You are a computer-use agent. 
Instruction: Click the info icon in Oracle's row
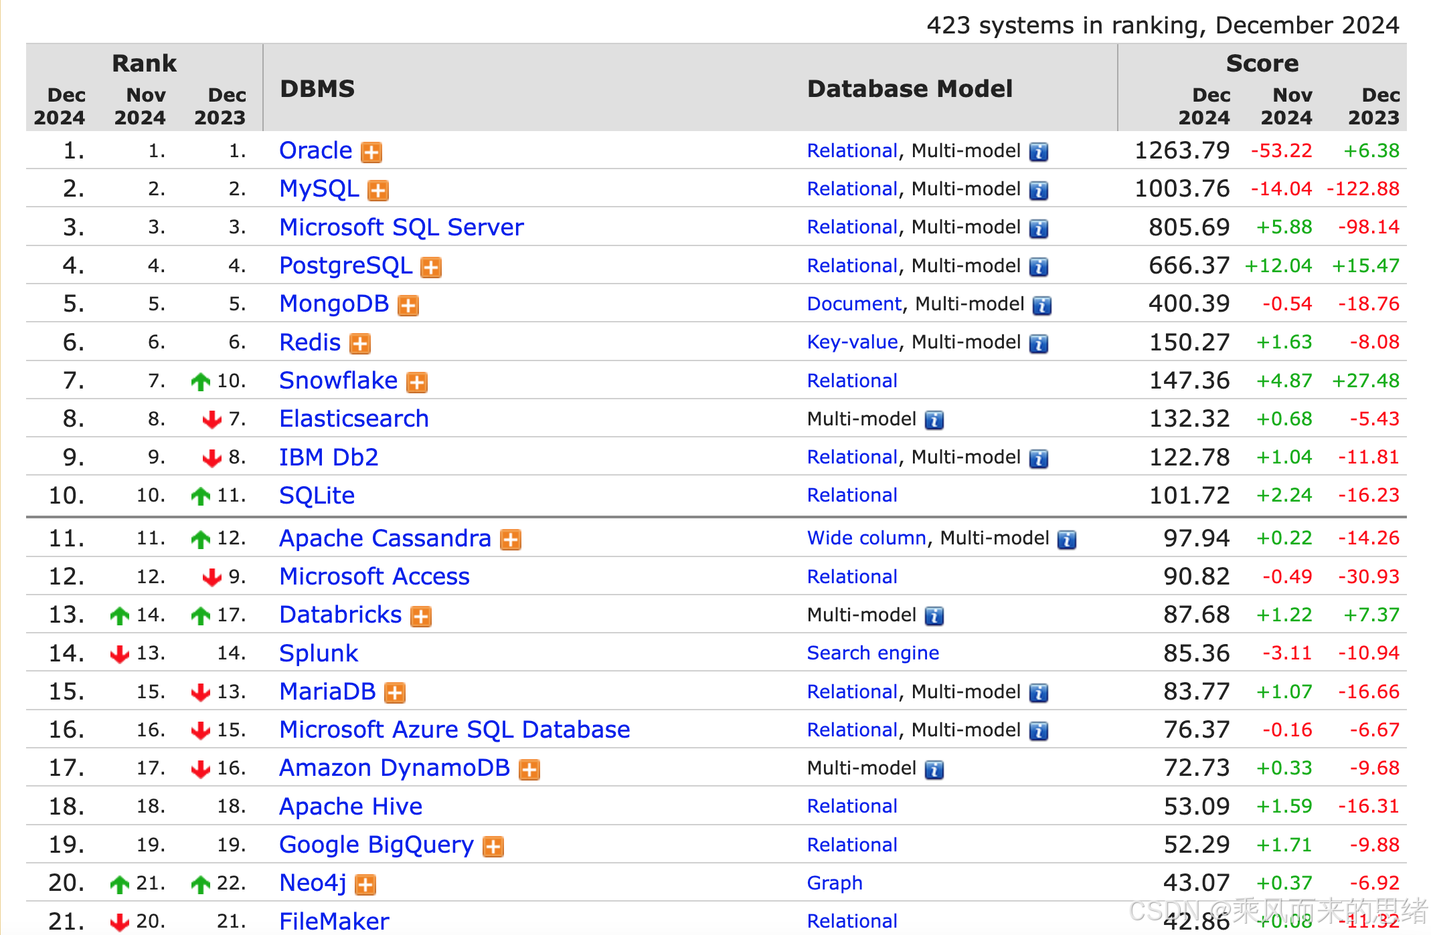pyautogui.click(x=1038, y=152)
